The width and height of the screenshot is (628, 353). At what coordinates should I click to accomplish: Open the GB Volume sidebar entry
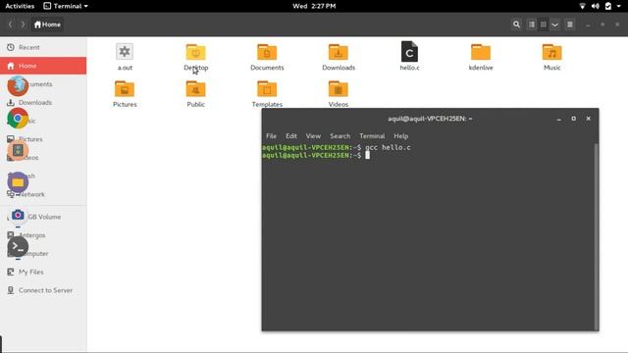tap(43, 217)
